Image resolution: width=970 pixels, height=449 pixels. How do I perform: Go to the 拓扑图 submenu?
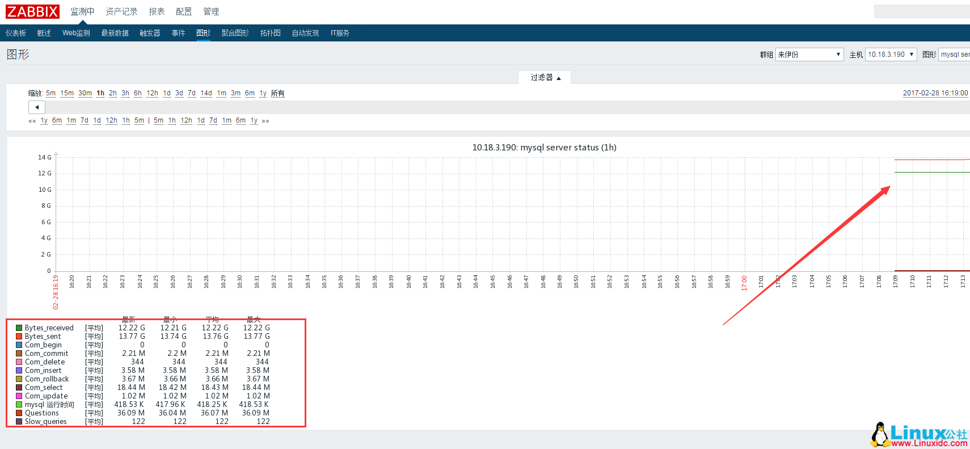pyautogui.click(x=271, y=33)
